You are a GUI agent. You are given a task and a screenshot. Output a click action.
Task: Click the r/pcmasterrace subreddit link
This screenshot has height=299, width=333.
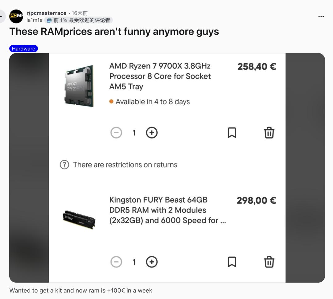point(46,13)
